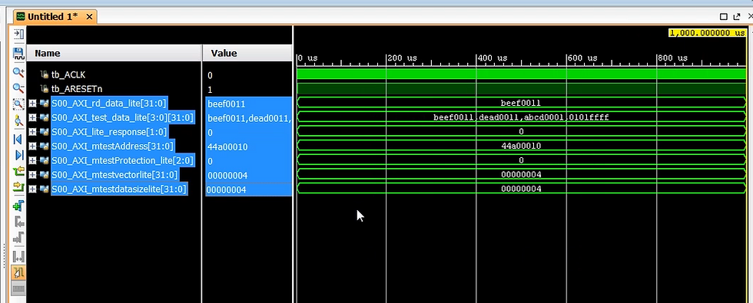The height and width of the screenshot is (303, 753).
Task: Click the Zoom In magnifier icon
Action: [x=18, y=72]
